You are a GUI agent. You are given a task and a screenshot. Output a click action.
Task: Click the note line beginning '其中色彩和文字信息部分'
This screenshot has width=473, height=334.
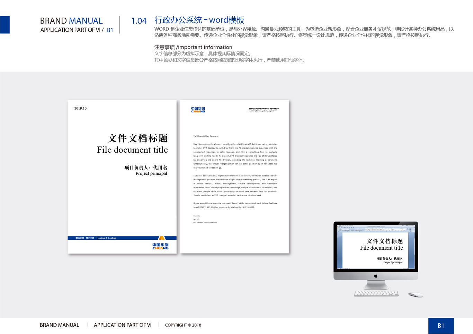click(230, 60)
